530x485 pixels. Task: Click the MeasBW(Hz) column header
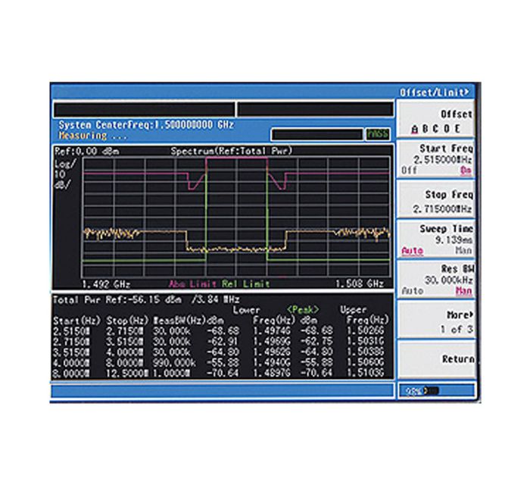[179, 321]
